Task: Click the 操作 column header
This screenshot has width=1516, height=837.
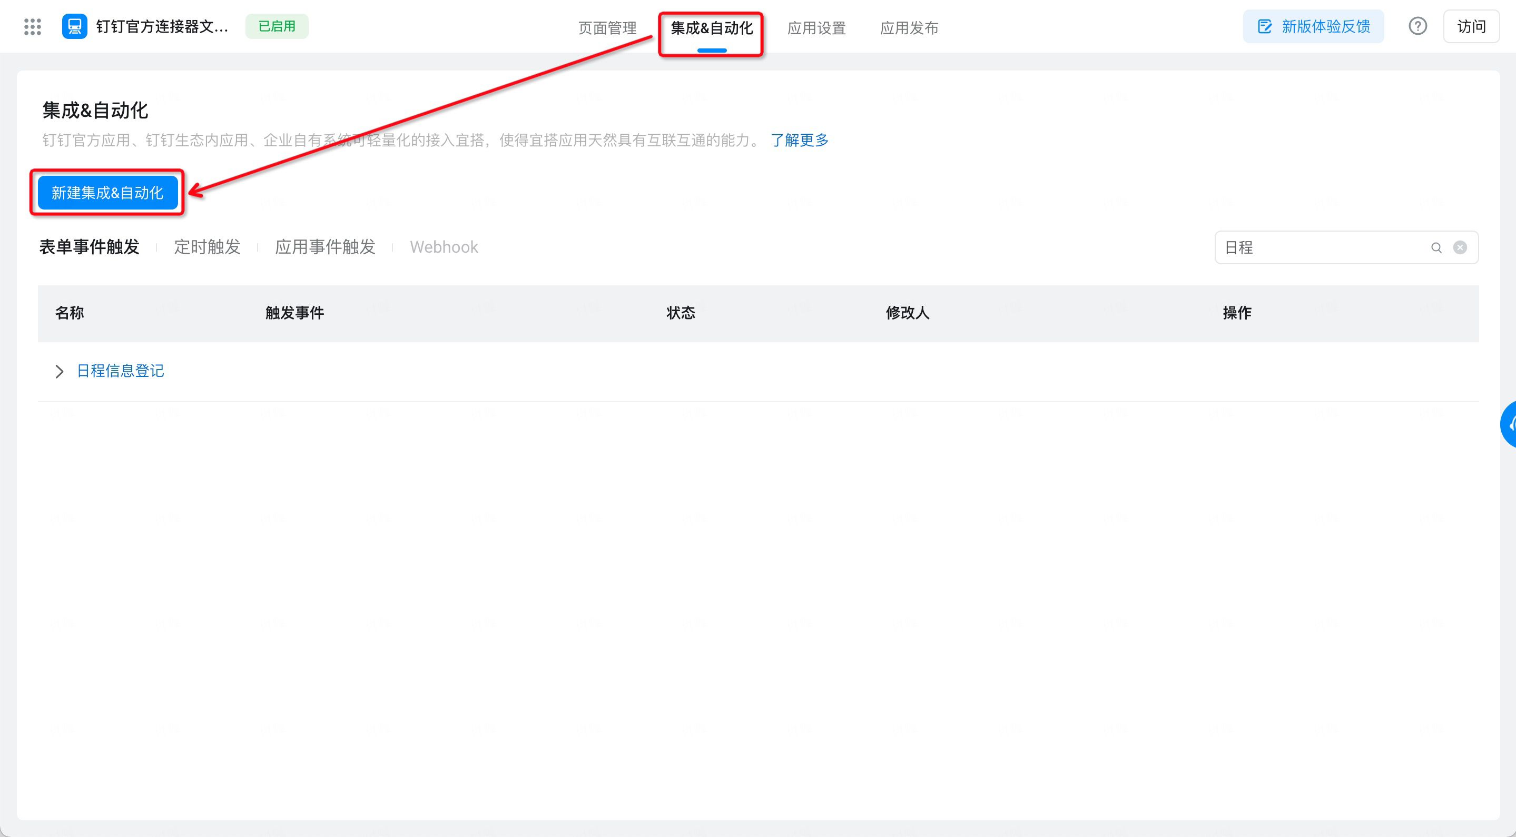Action: tap(1237, 313)
